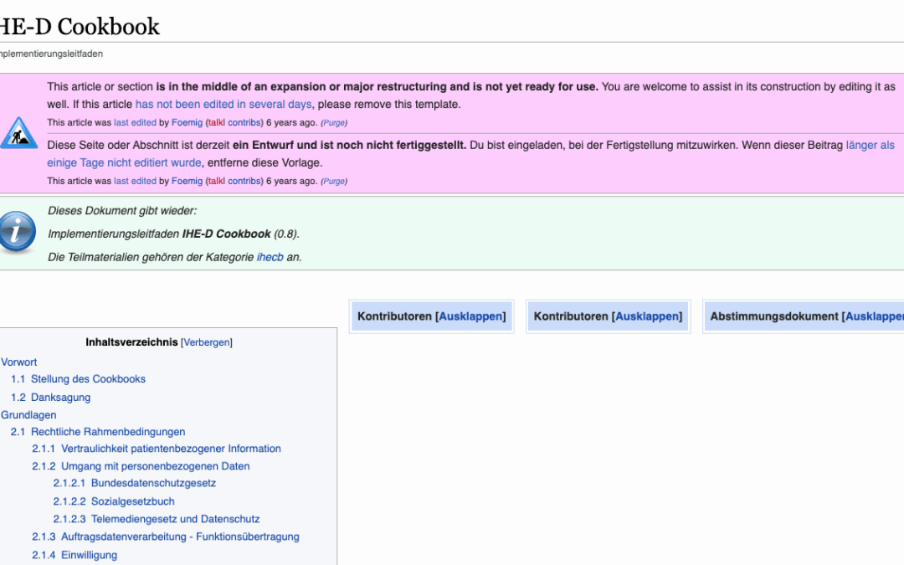Open first 'last edited' link in English notice
This screenshot has width=904, height=565.
pyautogui.click(x=135, y=123)
